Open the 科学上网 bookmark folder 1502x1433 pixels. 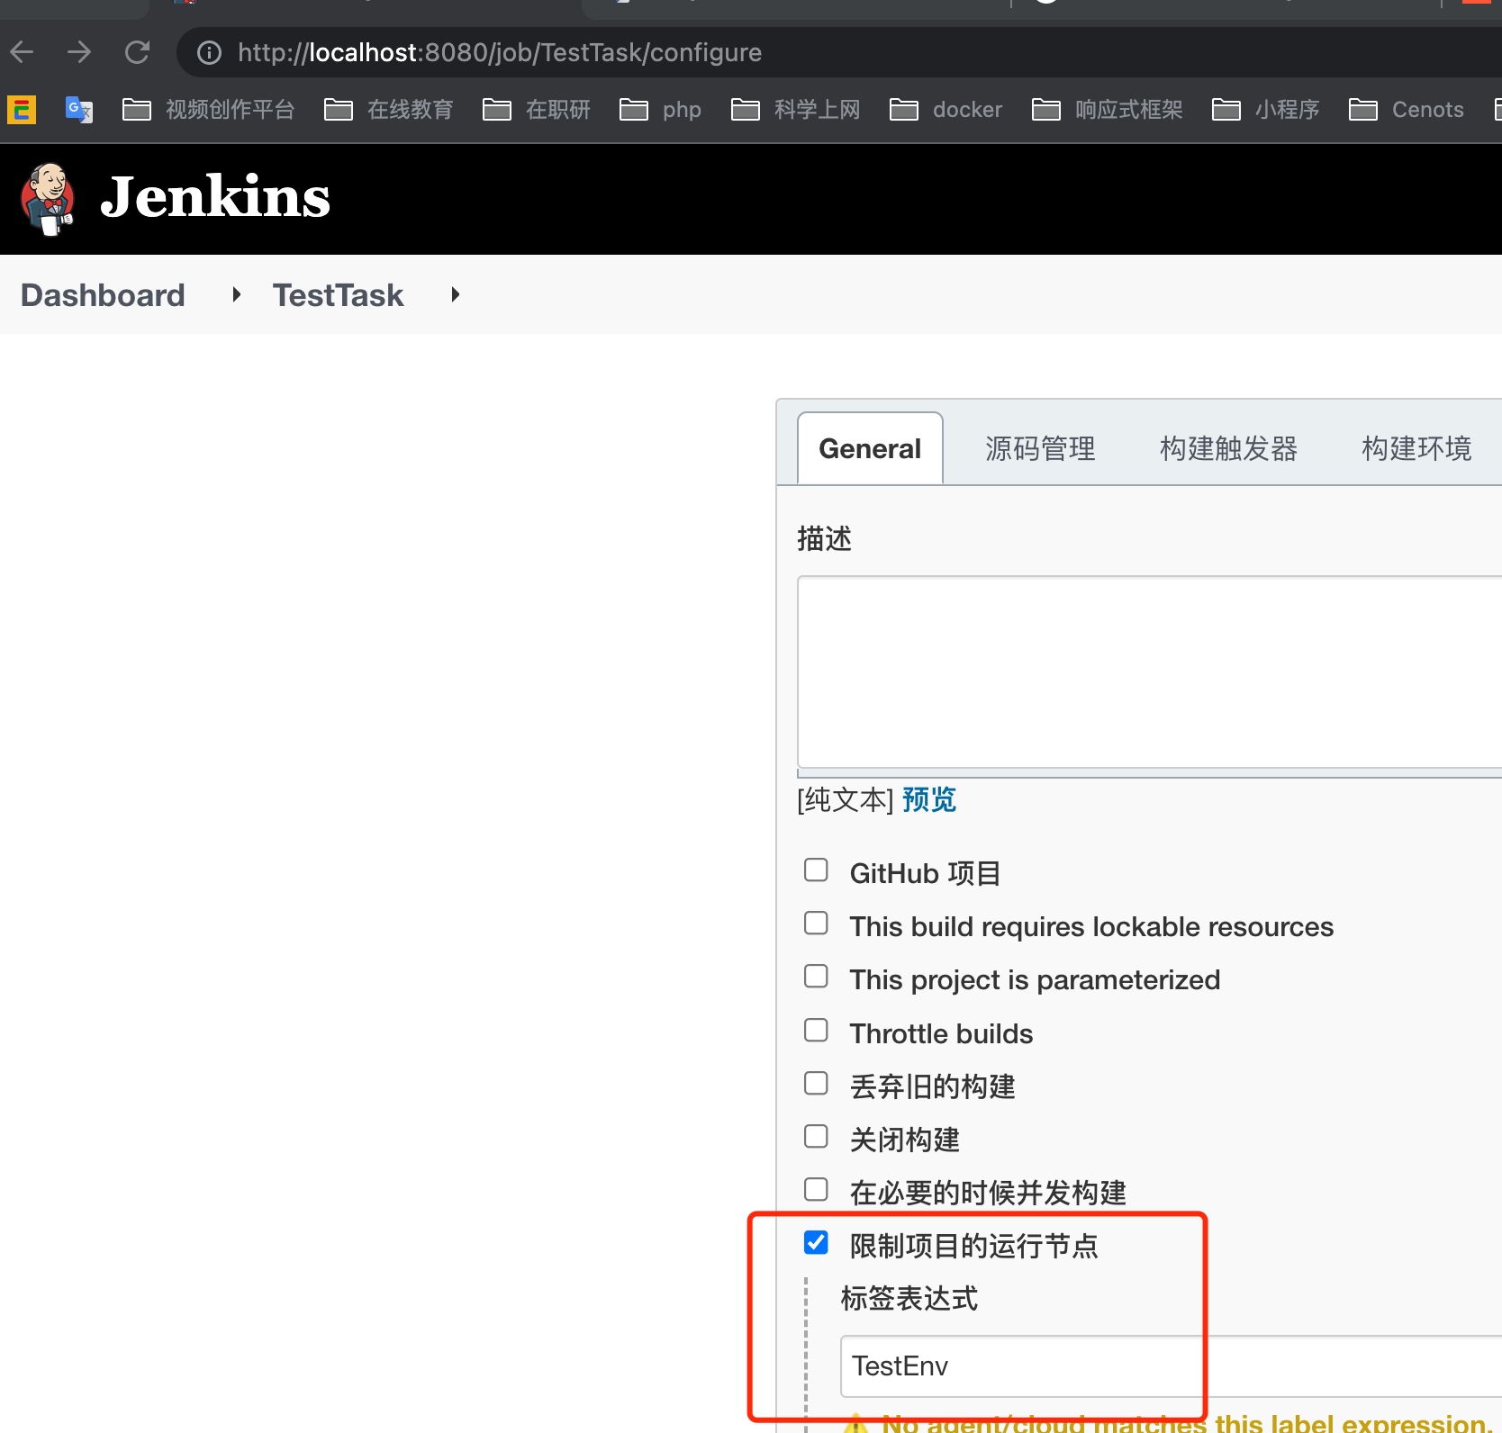[796, 110]
